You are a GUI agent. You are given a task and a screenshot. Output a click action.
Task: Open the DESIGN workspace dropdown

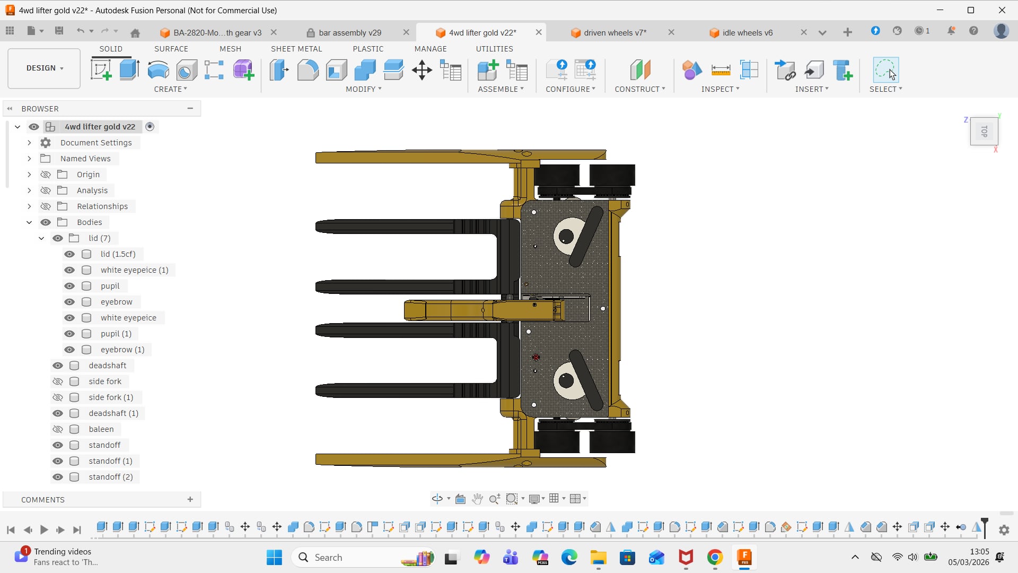[45, 68]
